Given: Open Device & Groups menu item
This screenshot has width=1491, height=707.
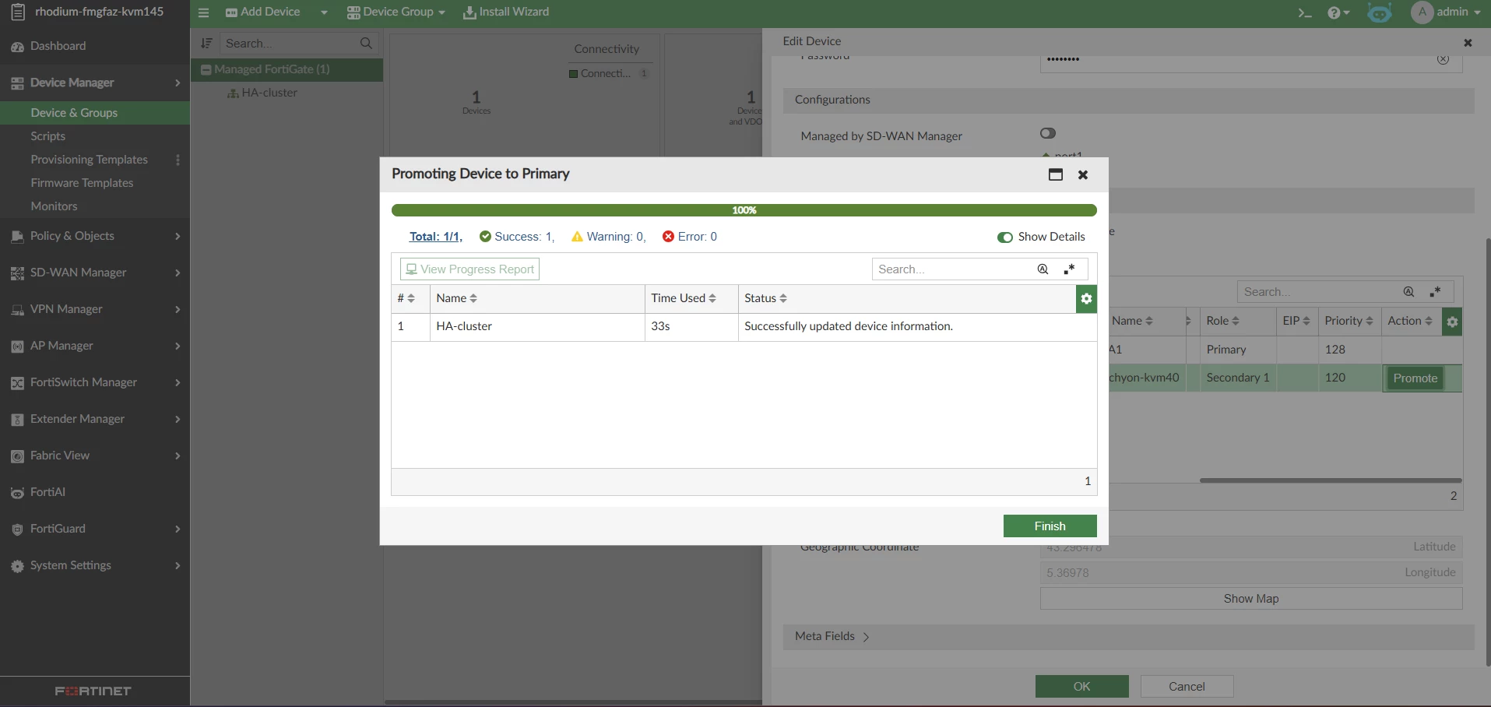Looking at the screenshot, I should (95, 113).
